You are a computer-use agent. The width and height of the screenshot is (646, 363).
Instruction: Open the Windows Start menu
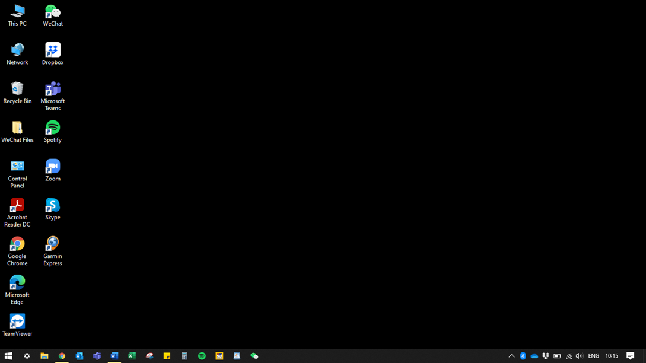(x=8, y=356)
